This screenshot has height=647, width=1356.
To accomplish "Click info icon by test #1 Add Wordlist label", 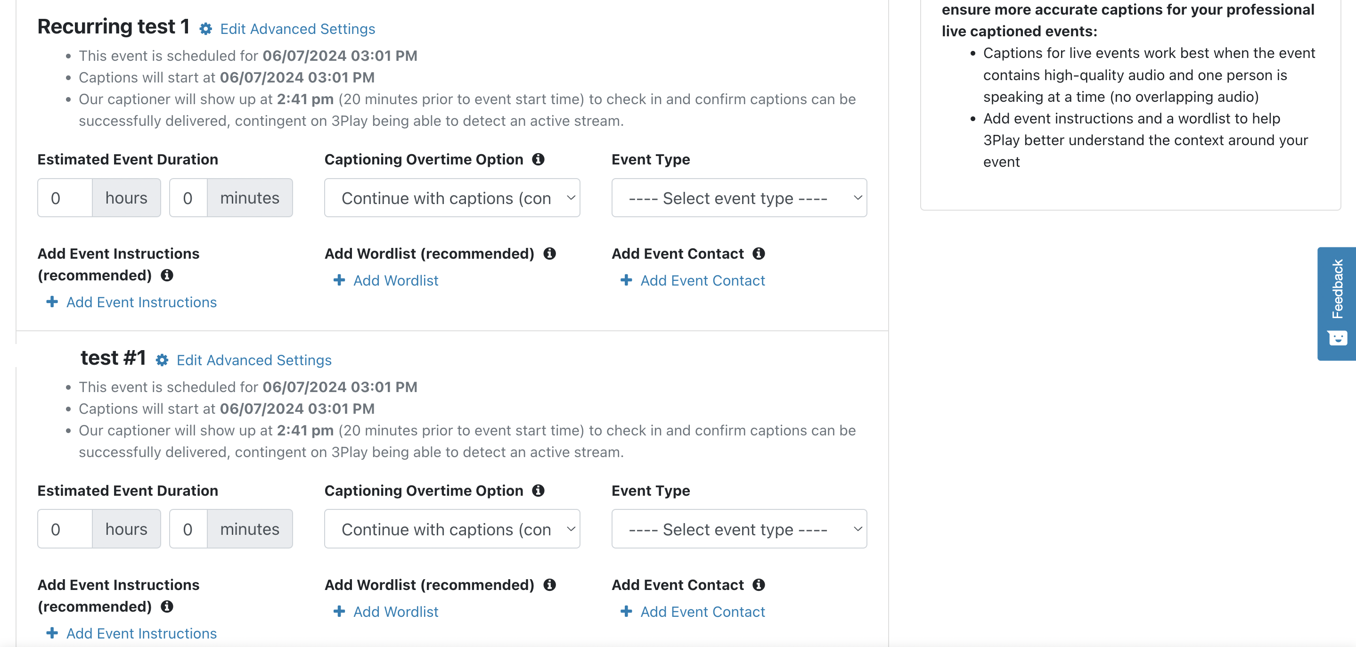I will pos(549,584).
